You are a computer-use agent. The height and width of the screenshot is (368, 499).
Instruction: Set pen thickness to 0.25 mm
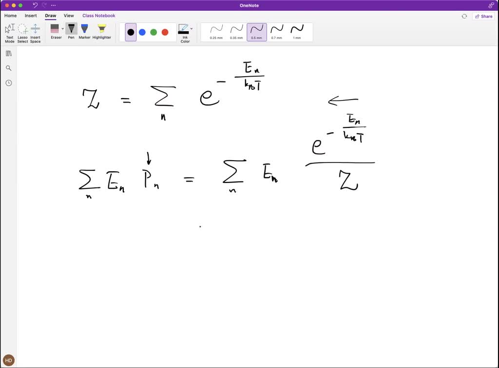[216, 32]
